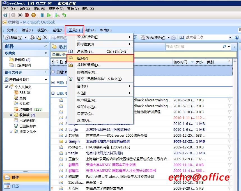Sort by the 接收时间 column header
Image resolution: width=241 pixels, height=191 pixels.
pyautogui.click(x=183, y=62)
